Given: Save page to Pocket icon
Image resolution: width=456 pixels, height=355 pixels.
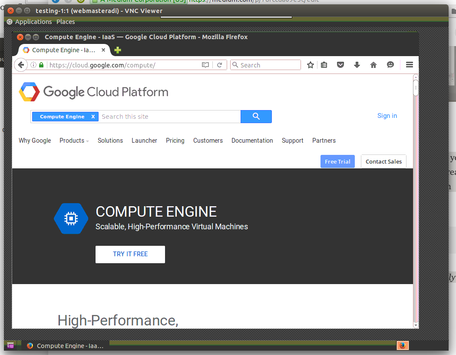Looking at the screenshot, I should point(340,65).
